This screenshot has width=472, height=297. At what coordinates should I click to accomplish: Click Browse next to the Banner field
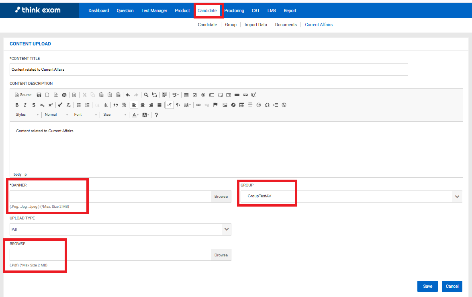[221, 197]
